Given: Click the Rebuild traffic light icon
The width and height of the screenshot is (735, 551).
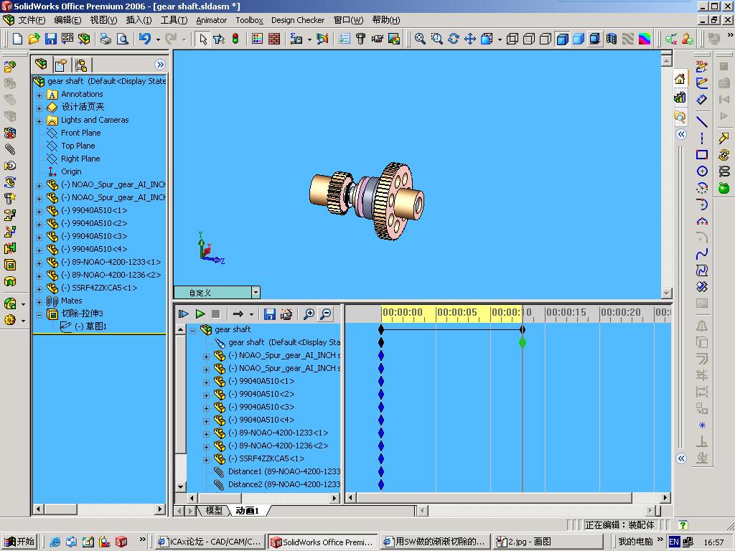Looking at the screenshot, I should [235, 39].
